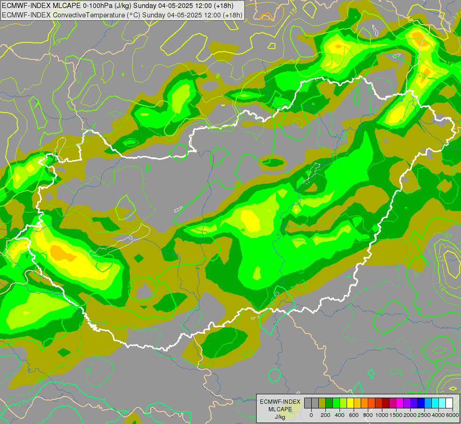This screenshot has width=461, height=424.
Task: Select the pure blue legend swatch
Action: tap(421, 403)
